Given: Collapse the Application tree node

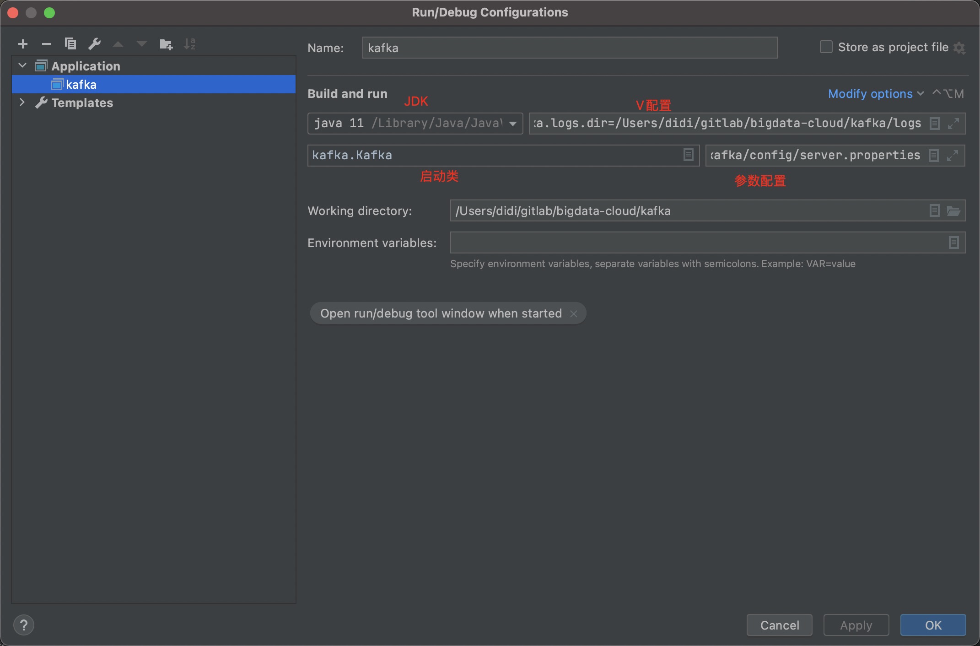Looking at the screenshot, I should [x=22, y=65].
